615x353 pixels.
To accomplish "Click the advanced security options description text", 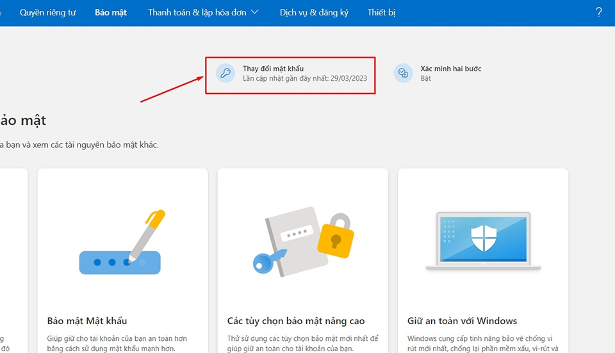I will pos(302,343).
